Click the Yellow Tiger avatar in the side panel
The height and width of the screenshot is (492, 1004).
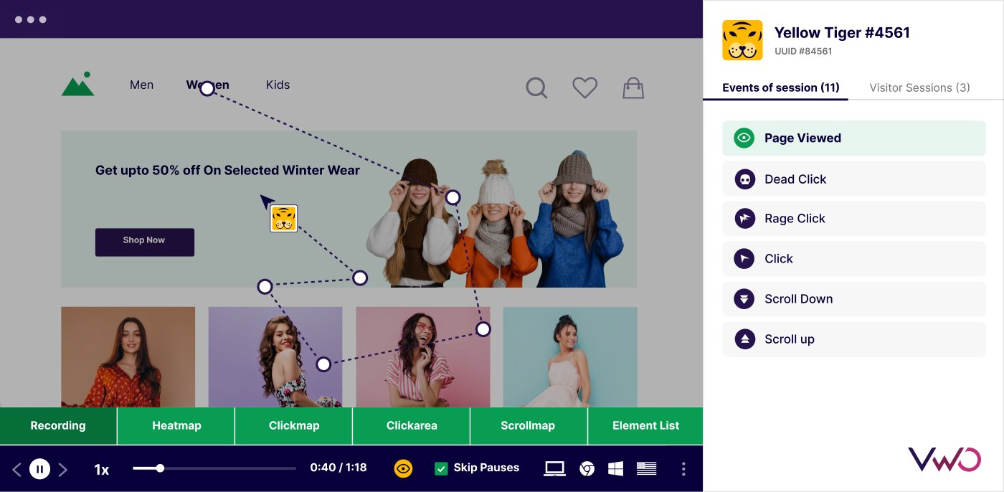(742, 40)
